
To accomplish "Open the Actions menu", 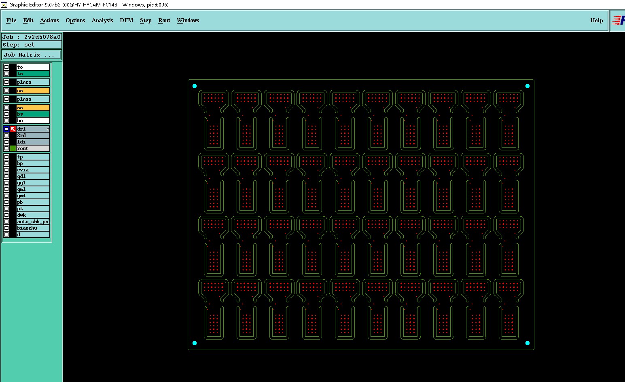I will [49, 20].
